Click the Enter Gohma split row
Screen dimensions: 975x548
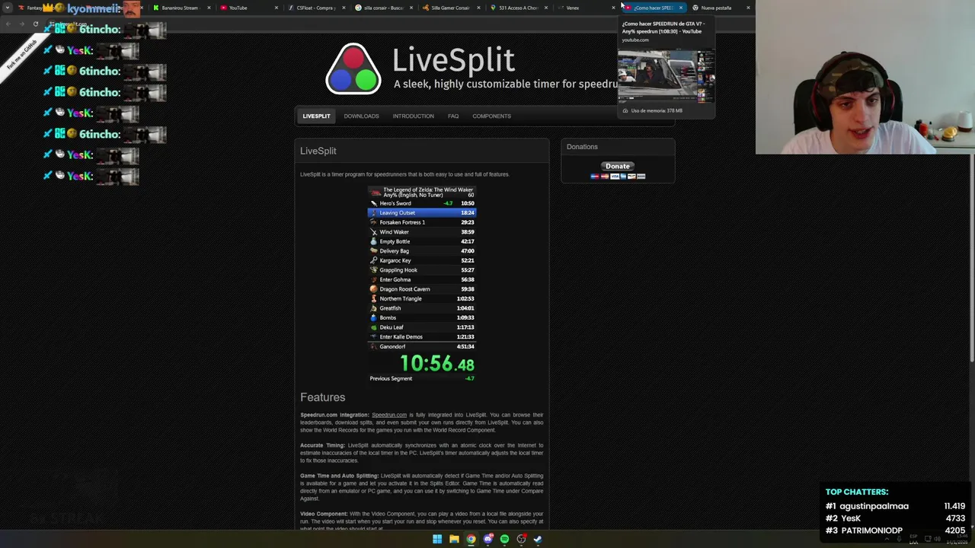422,279
